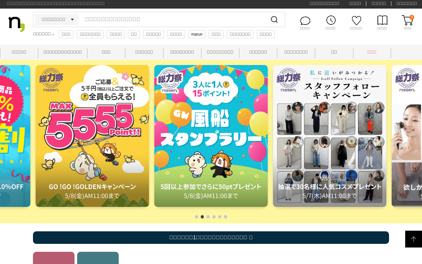Select the "marun" keyword tag

pos(197,34)
